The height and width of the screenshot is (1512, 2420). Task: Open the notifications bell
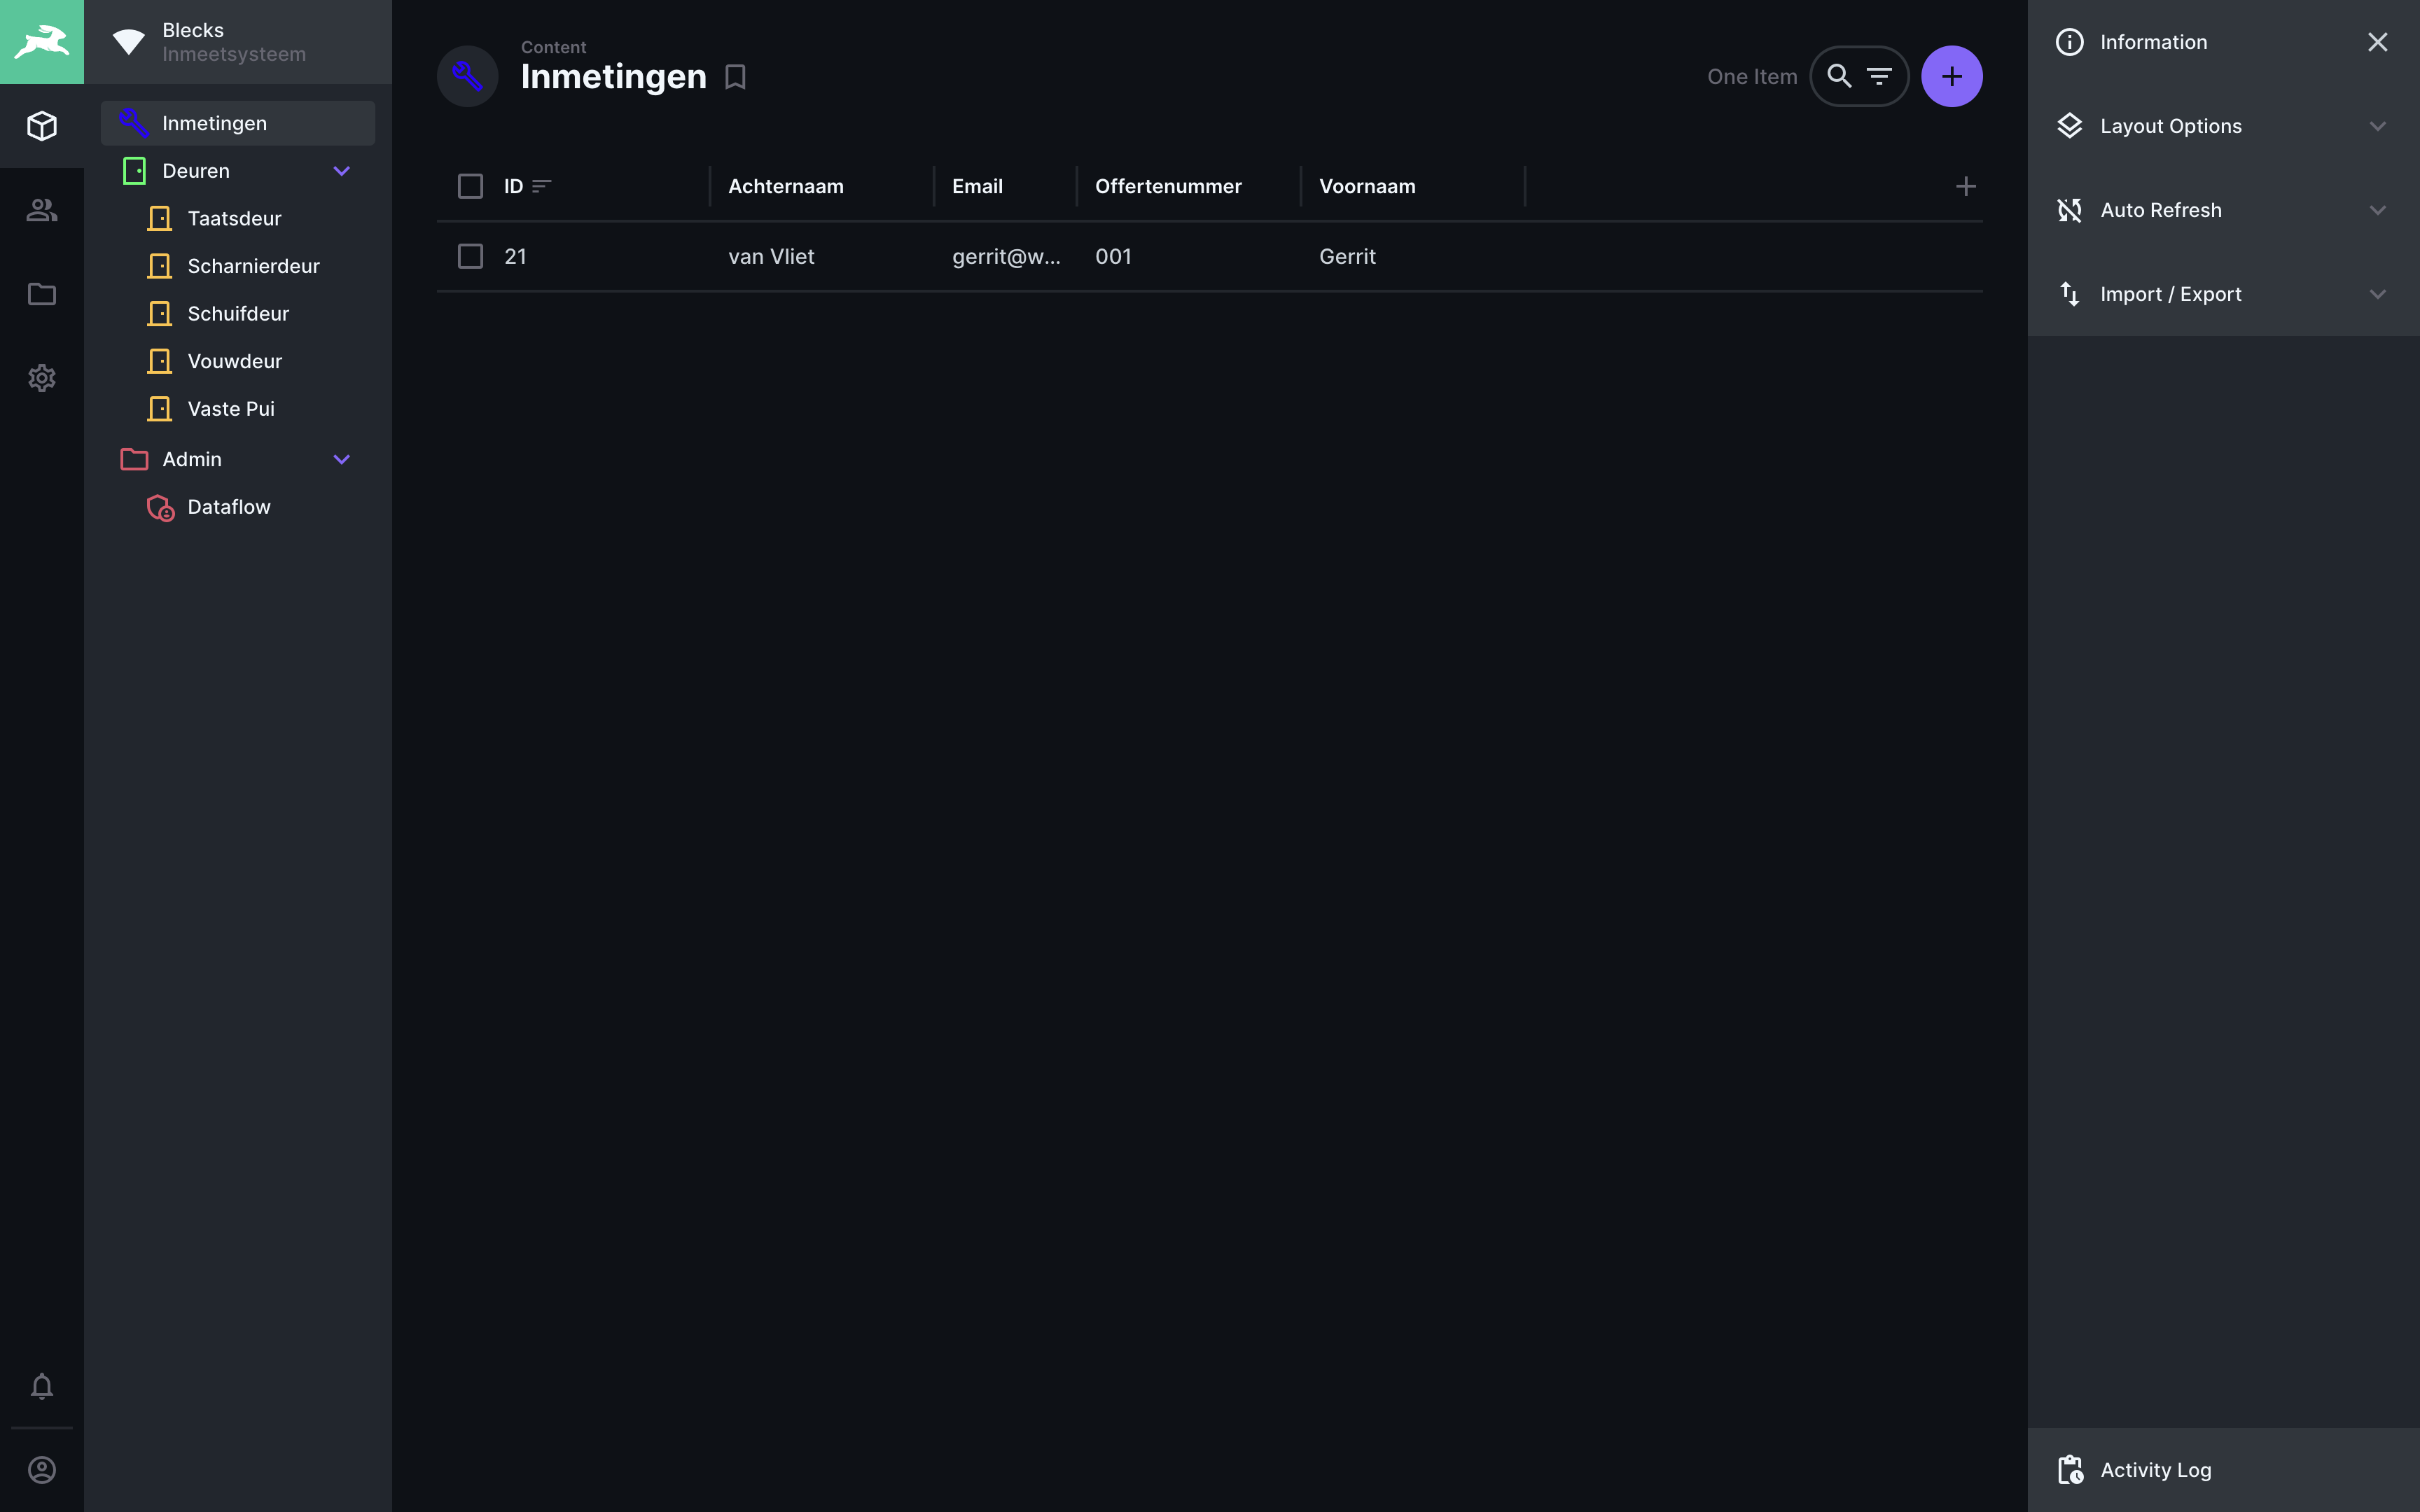[x=42, y=1386]
